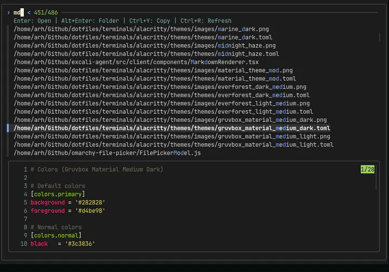
Task: Click the 'Ctrl+Y: Copy' hint
Action: (x=150, y=21)
